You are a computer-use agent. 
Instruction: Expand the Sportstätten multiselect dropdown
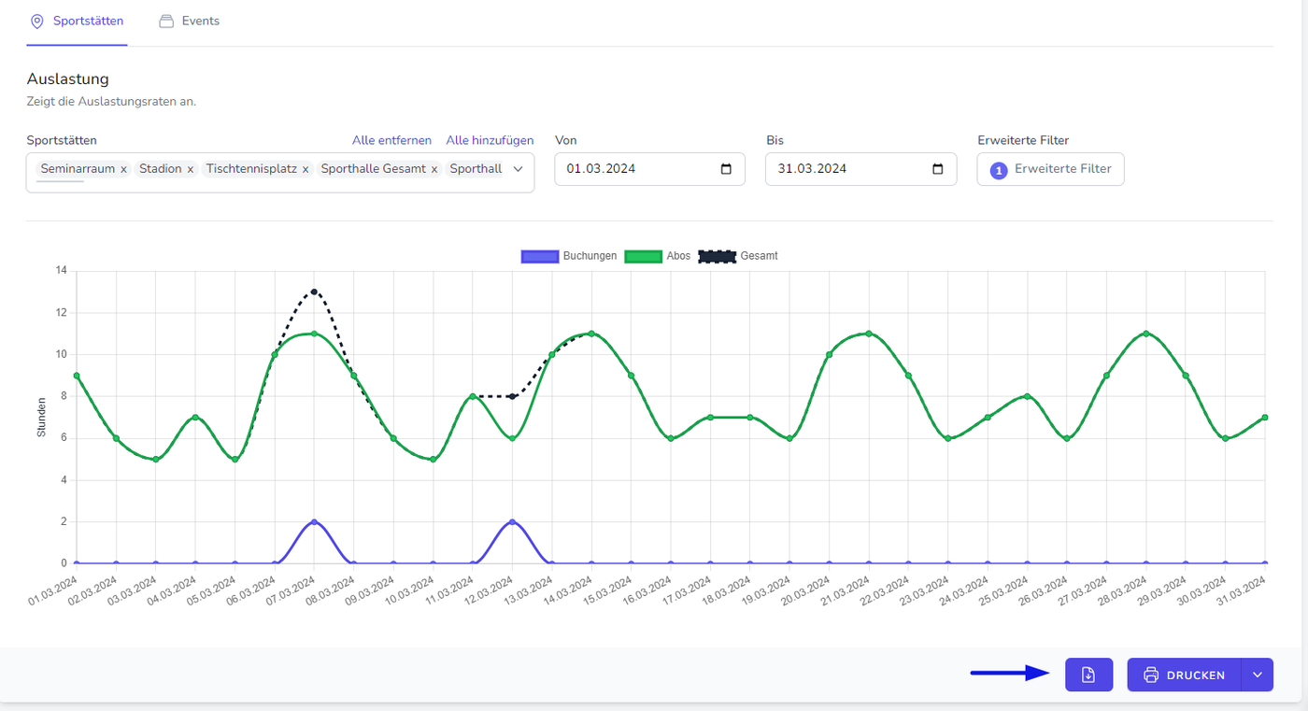coord(519,169)
